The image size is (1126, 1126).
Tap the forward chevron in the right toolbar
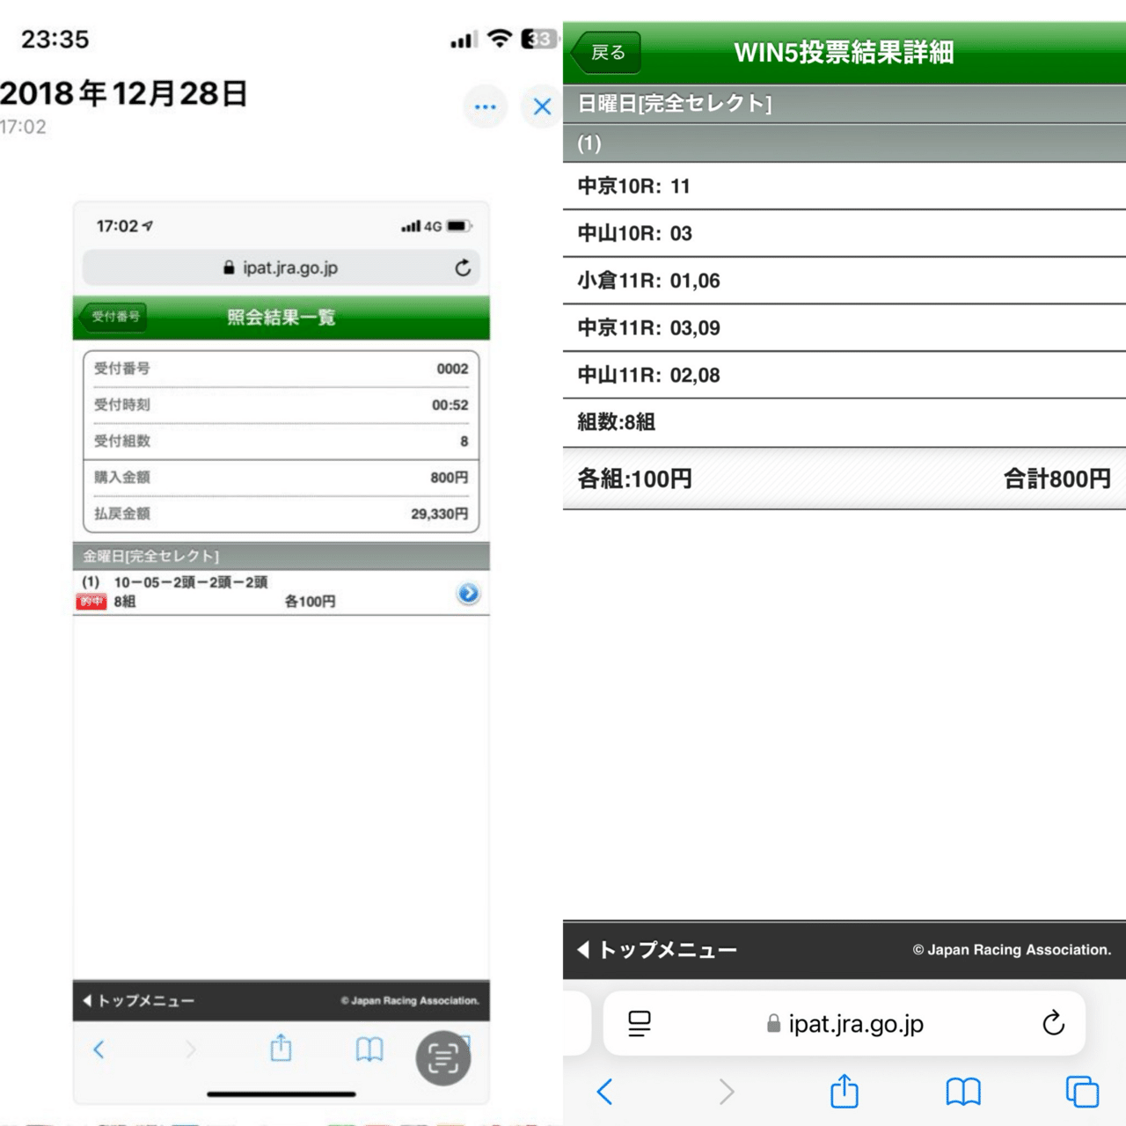[727, 1091]
